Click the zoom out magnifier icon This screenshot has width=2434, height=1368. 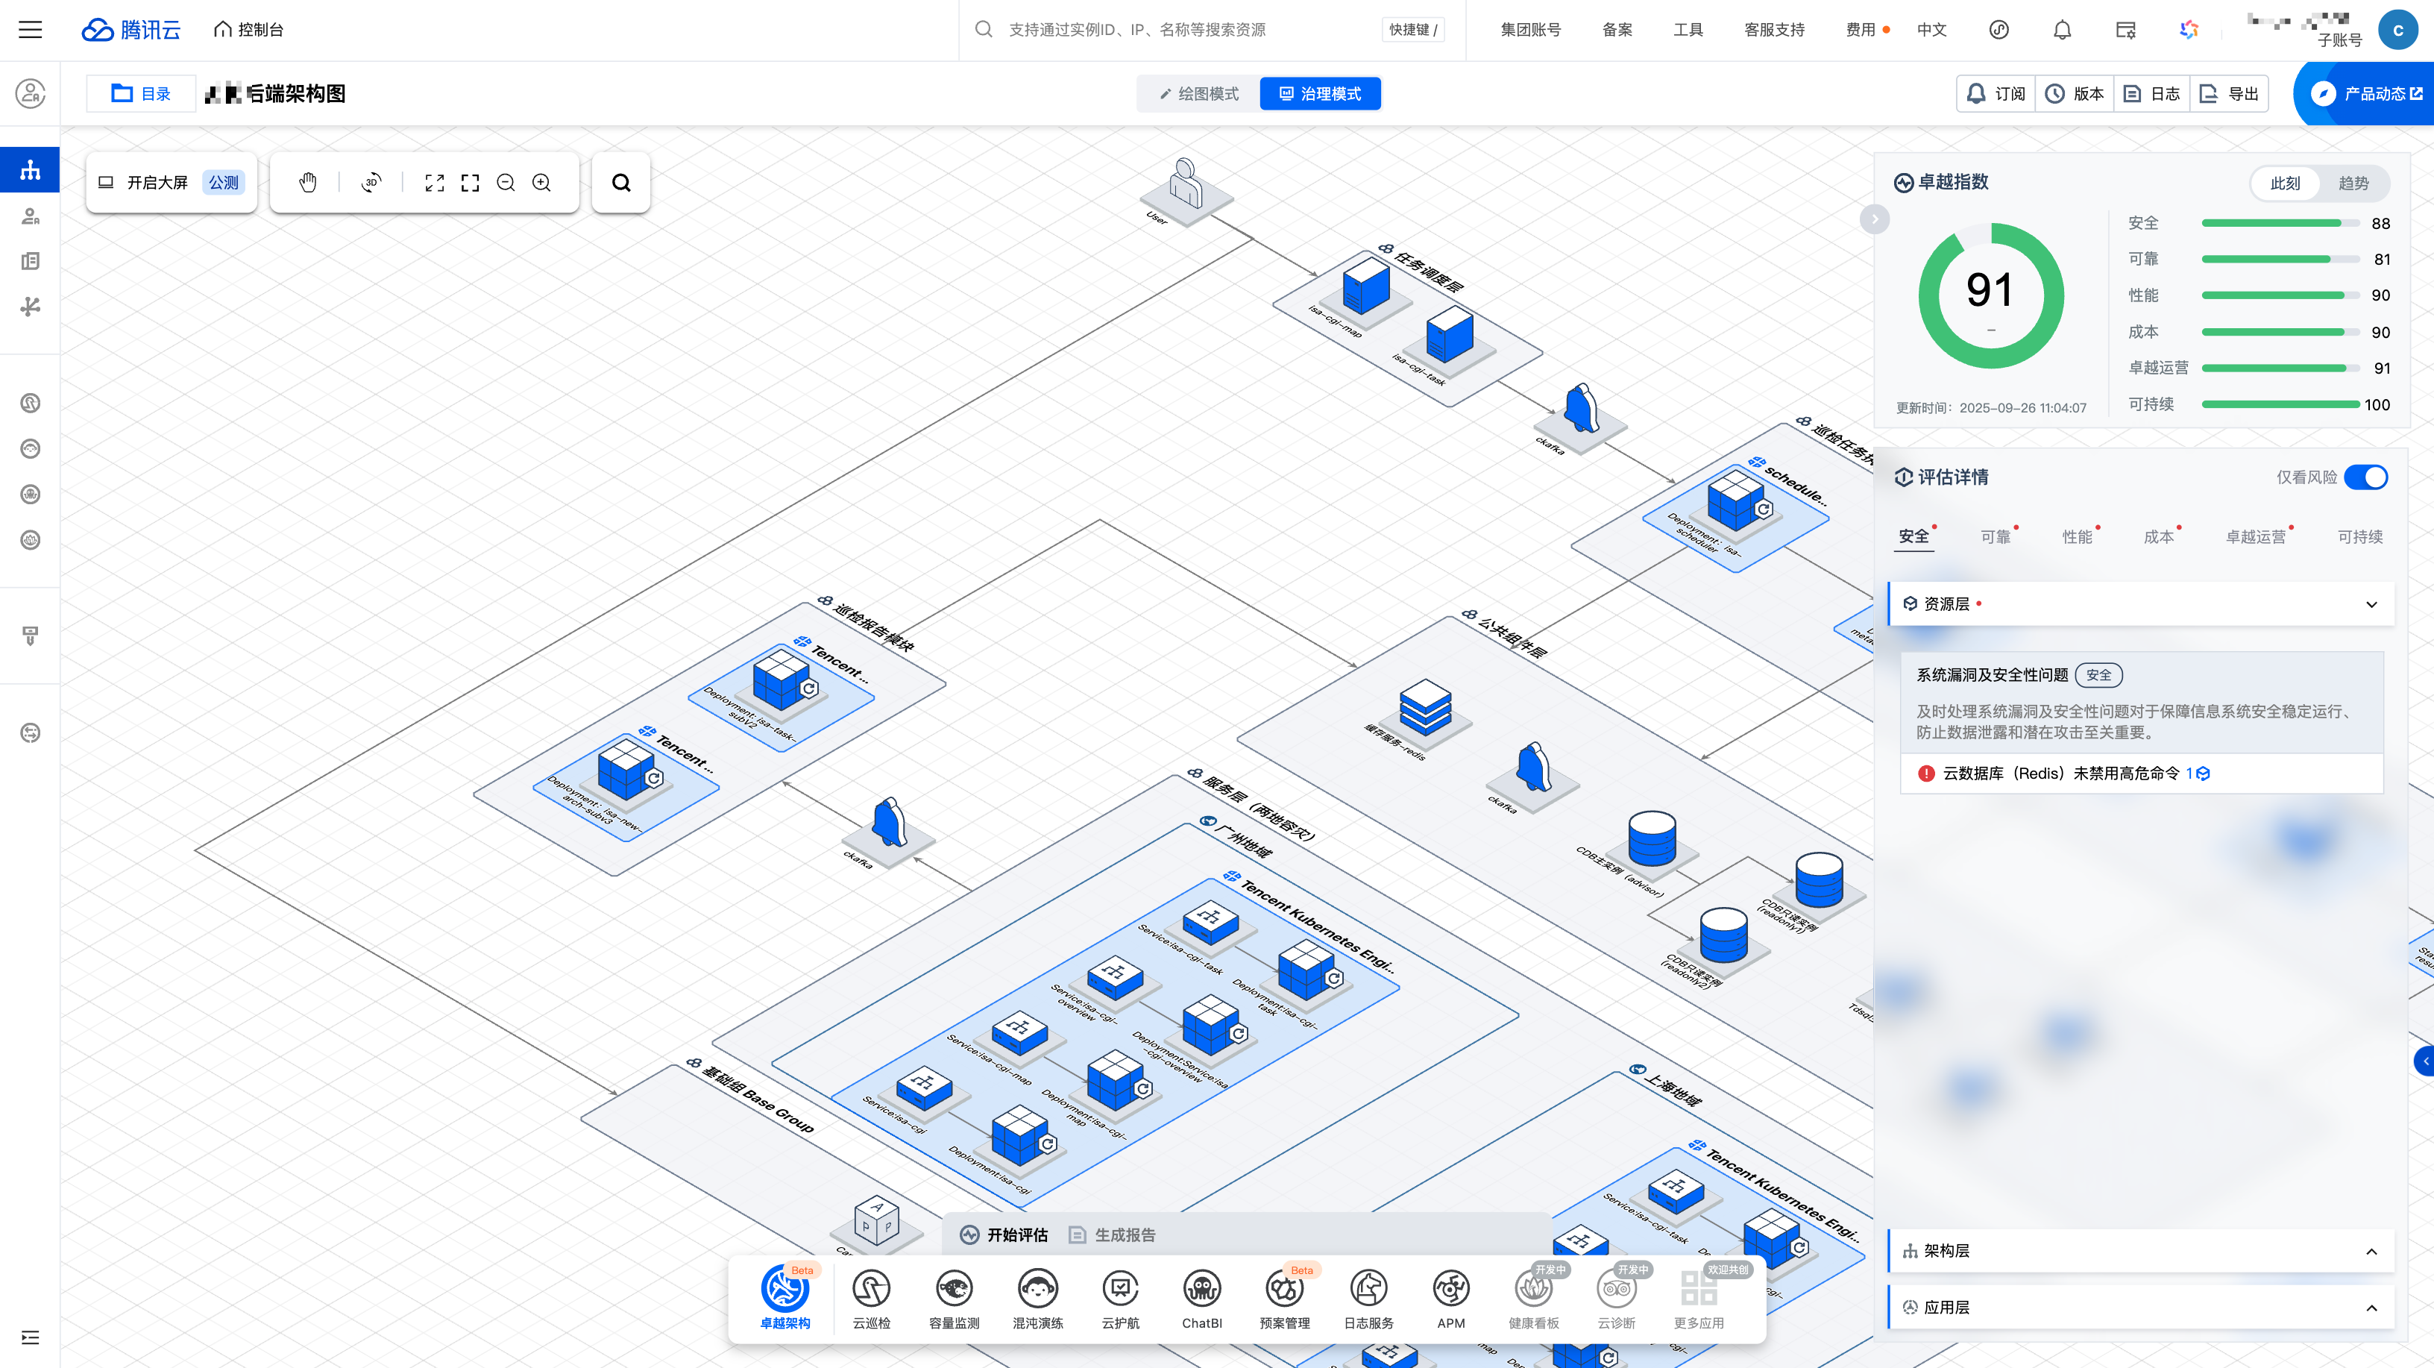[x=506, y=183]
